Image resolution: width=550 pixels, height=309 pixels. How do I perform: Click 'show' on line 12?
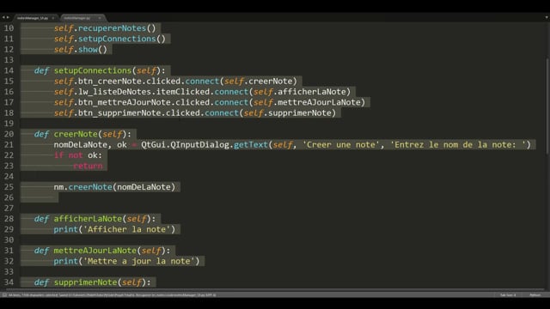(88, 50)
